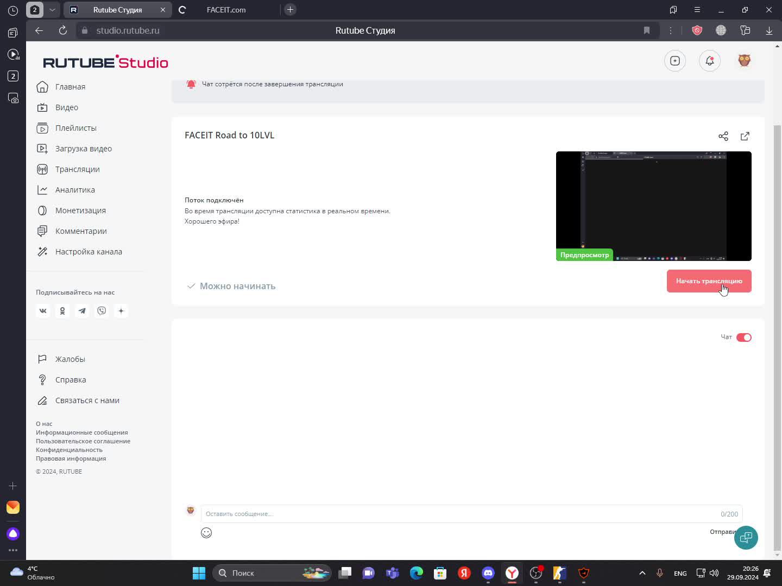This screenshot has height=586, width=782.
Task: Open Microsoft Edge from taskbar
Action: pos(417,573)
